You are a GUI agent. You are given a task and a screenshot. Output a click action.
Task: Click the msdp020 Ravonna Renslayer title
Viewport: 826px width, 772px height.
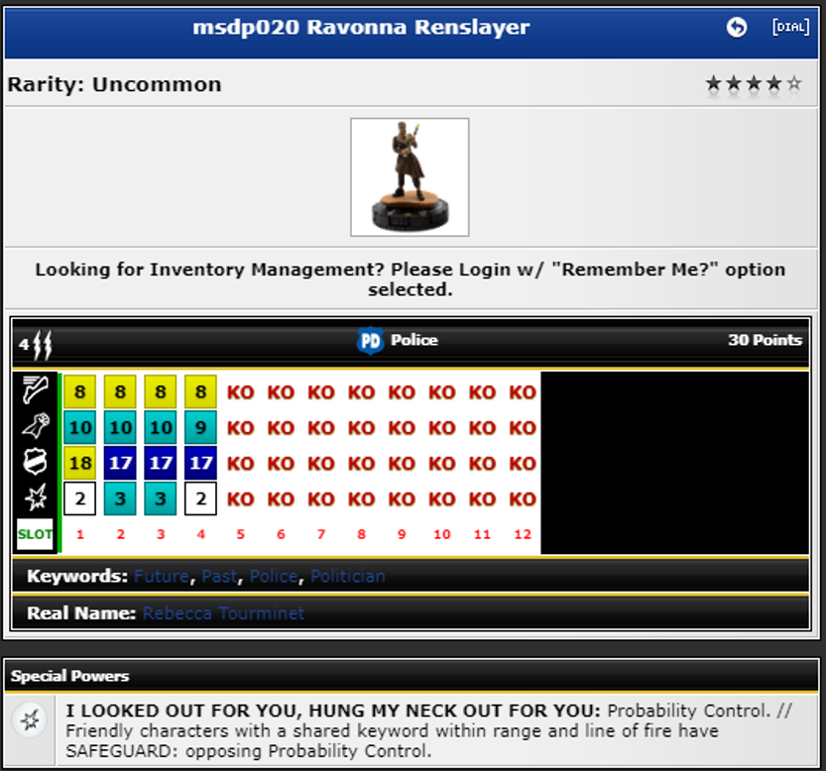[x=361, y=27]
